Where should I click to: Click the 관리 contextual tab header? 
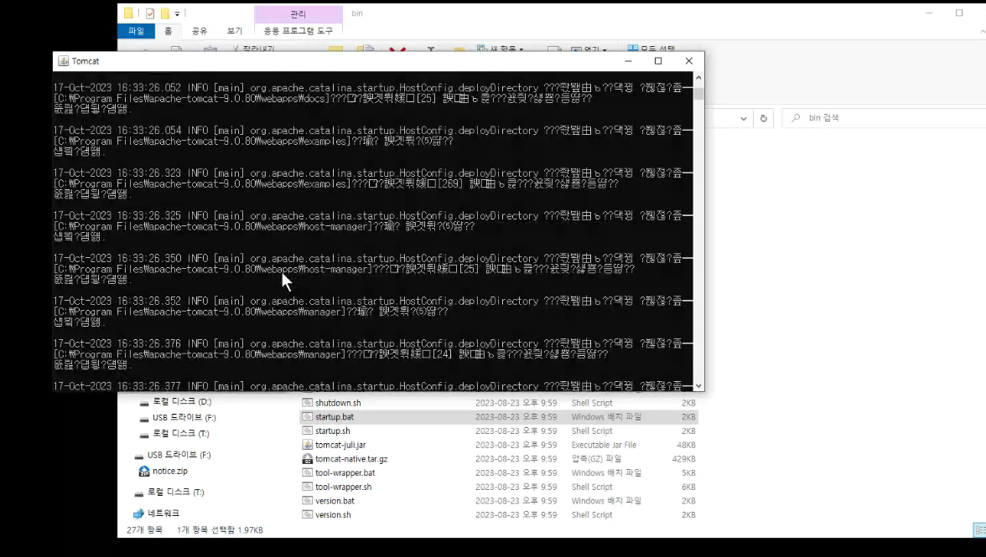(298, 13)
